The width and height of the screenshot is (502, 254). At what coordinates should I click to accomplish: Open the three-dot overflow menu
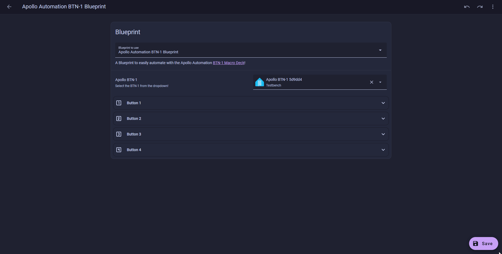pyautogui.click(x=493, y=7)
